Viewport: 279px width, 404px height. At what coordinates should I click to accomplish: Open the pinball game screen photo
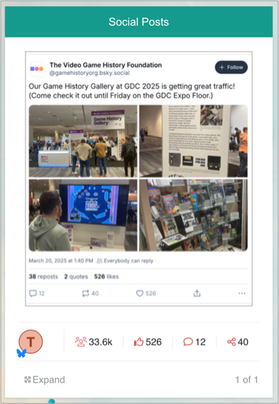(83, 215)
